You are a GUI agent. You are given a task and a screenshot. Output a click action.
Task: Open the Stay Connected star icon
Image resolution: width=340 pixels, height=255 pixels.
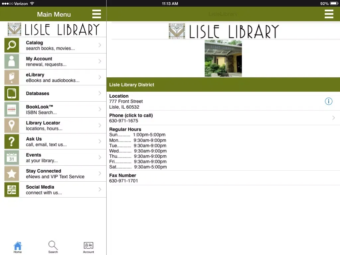pyautogui.click(x=12, y=174)
